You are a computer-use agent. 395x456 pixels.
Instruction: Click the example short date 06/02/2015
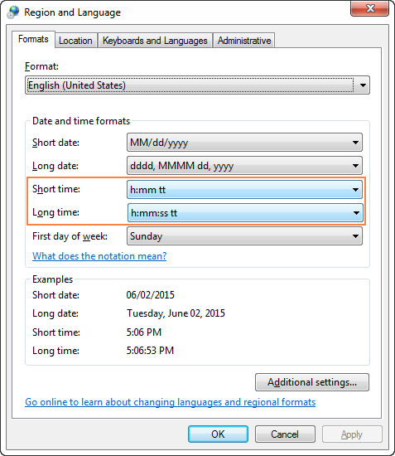tap(151, 295)
